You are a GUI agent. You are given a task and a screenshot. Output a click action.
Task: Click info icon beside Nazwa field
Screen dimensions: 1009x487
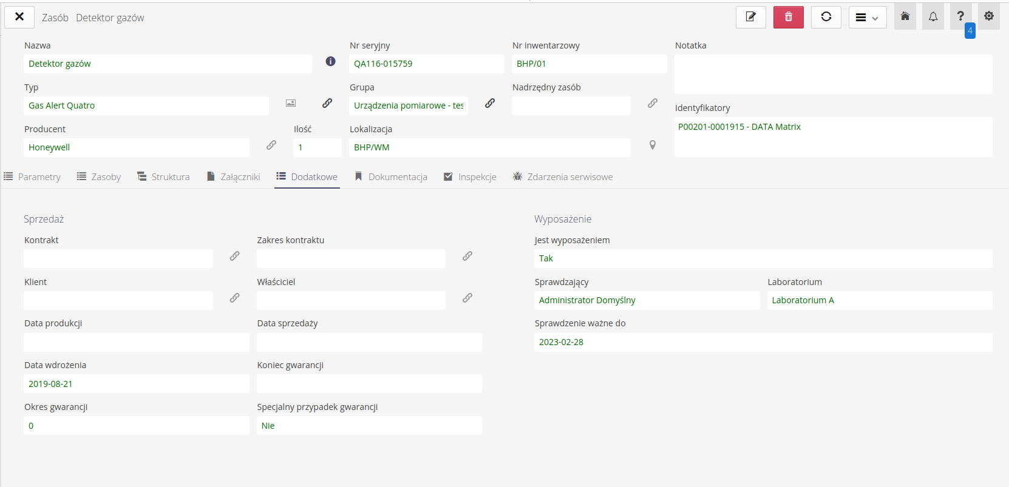point(330,61)
